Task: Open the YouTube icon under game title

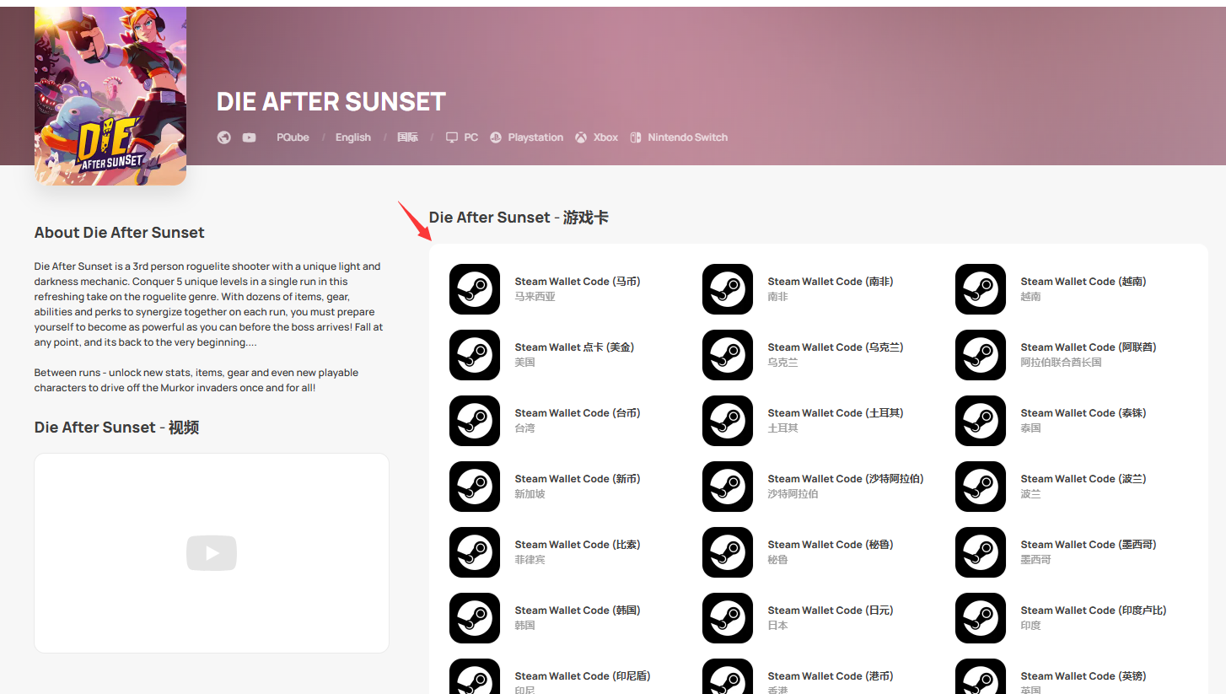Action: point(249,137)
